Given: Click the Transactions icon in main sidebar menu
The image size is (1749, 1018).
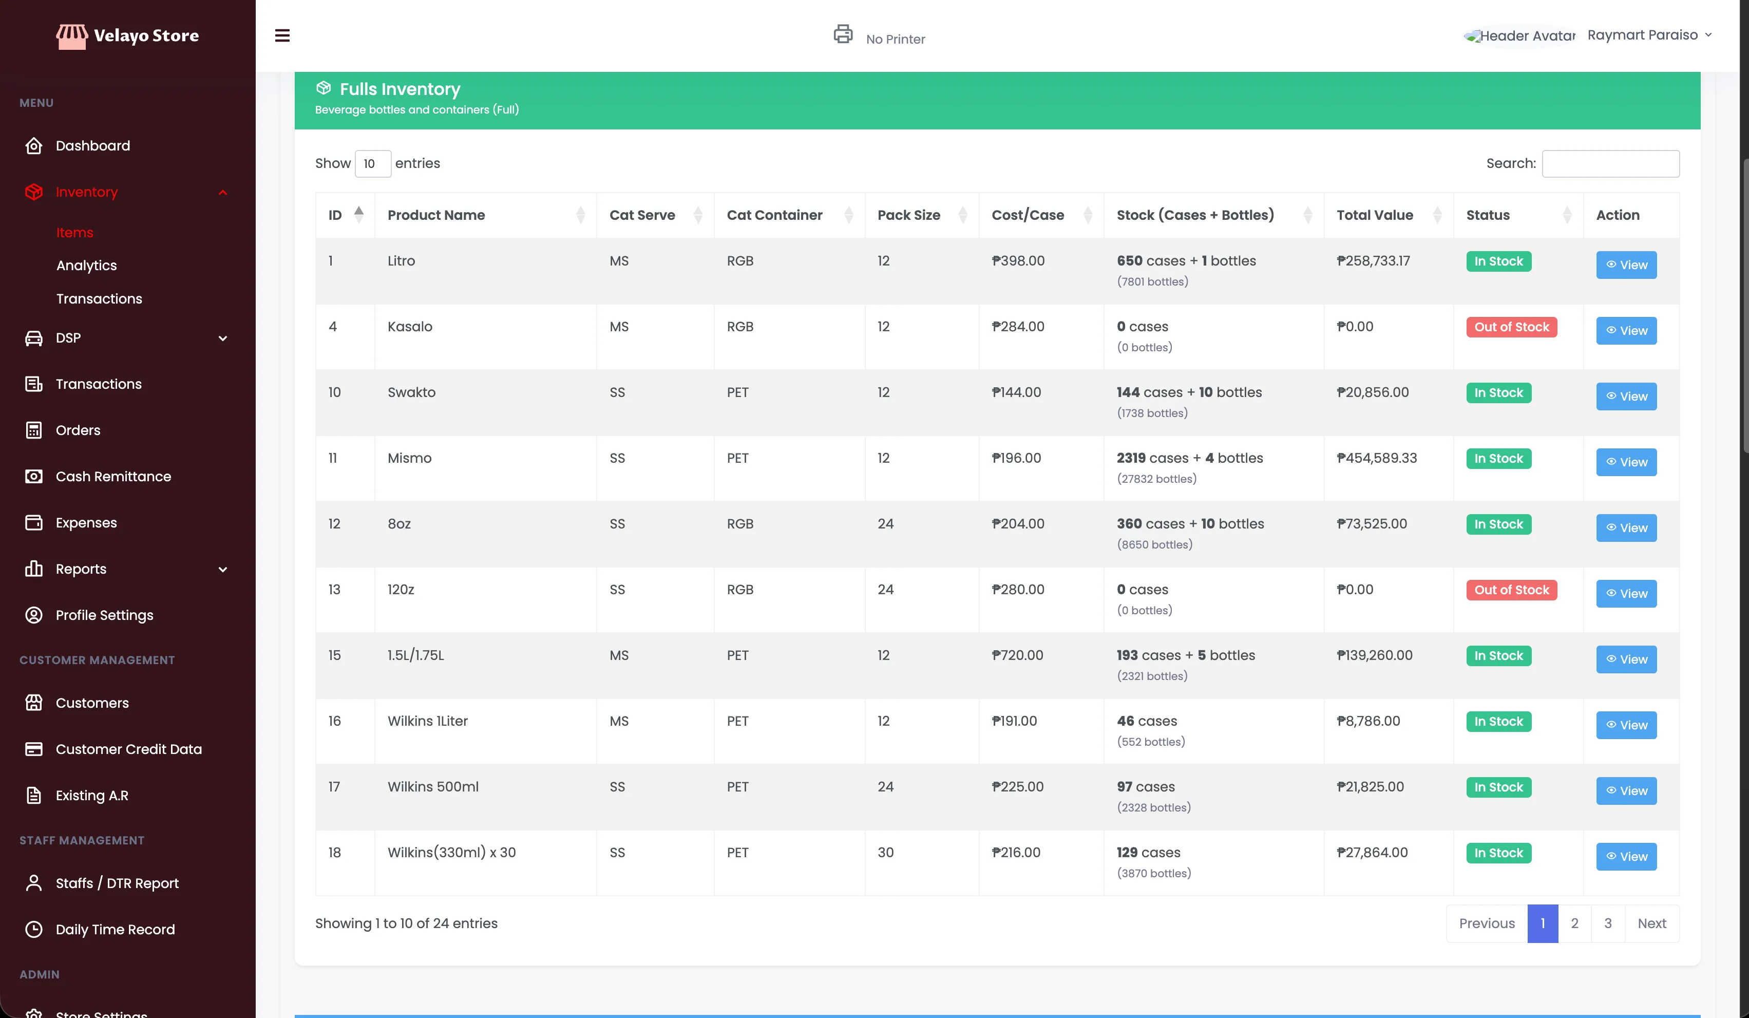Looking at the screenshot, I should [x=33, y=384].
